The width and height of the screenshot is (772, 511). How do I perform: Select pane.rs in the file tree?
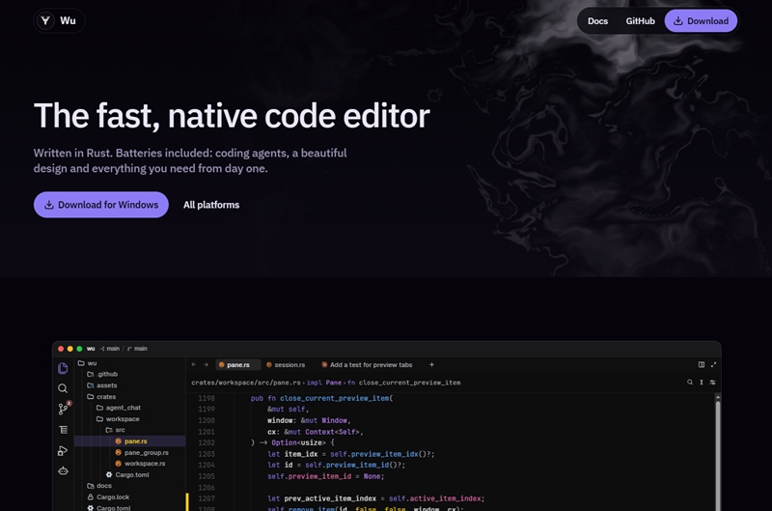pyautogui.click(x=130, y=441)
